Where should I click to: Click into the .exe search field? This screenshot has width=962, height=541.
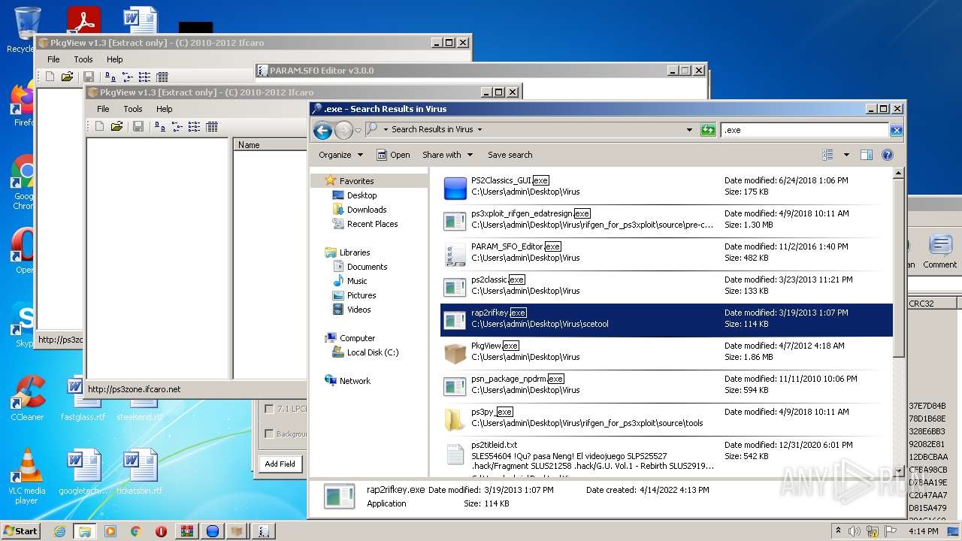pyautogui.click(x=804, y=130)
